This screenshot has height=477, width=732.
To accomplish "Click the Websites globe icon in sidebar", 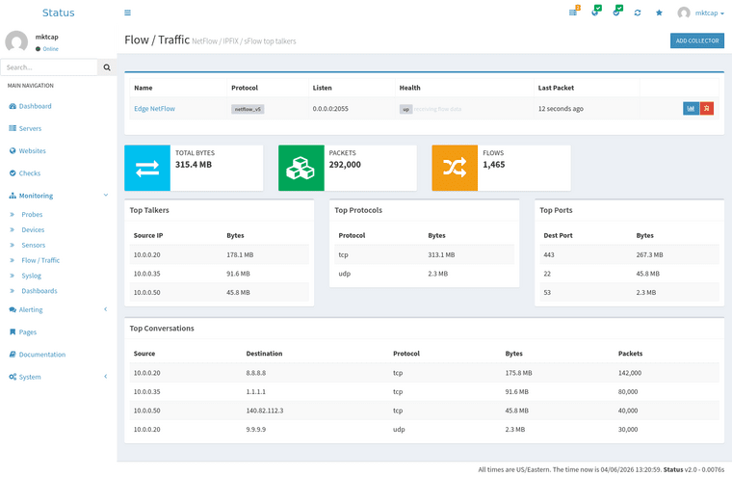I will (13, 150).
